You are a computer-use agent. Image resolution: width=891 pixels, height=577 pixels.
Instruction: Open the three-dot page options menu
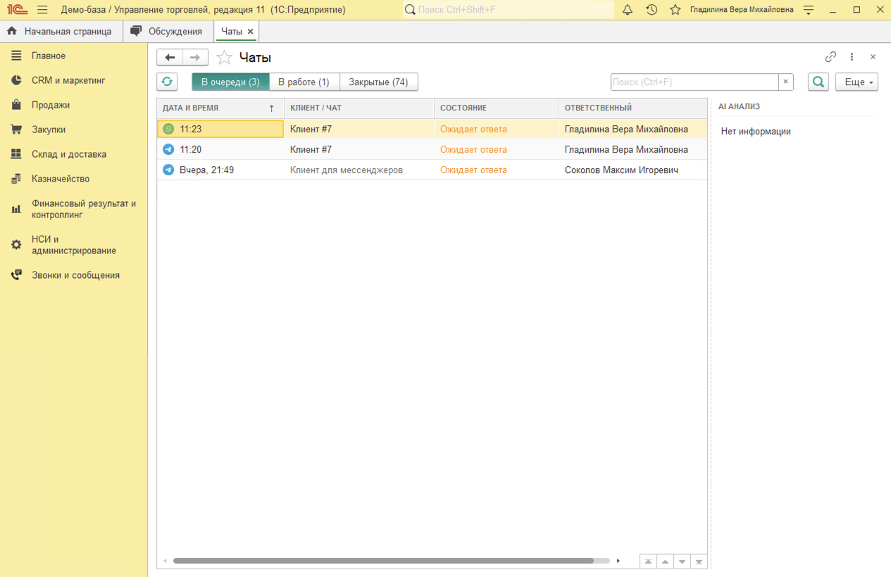point(852,57)
